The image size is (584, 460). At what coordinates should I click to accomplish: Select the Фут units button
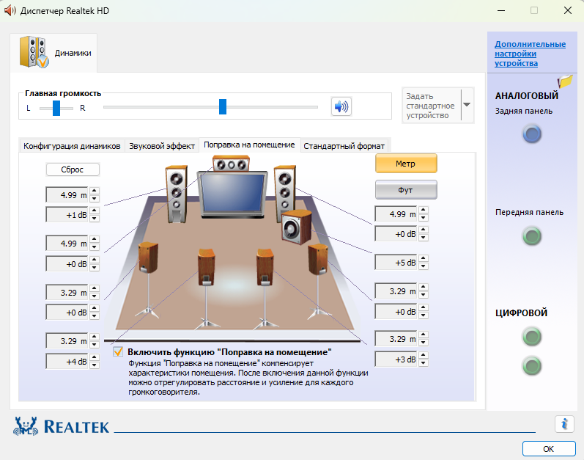tap(406, 190)
